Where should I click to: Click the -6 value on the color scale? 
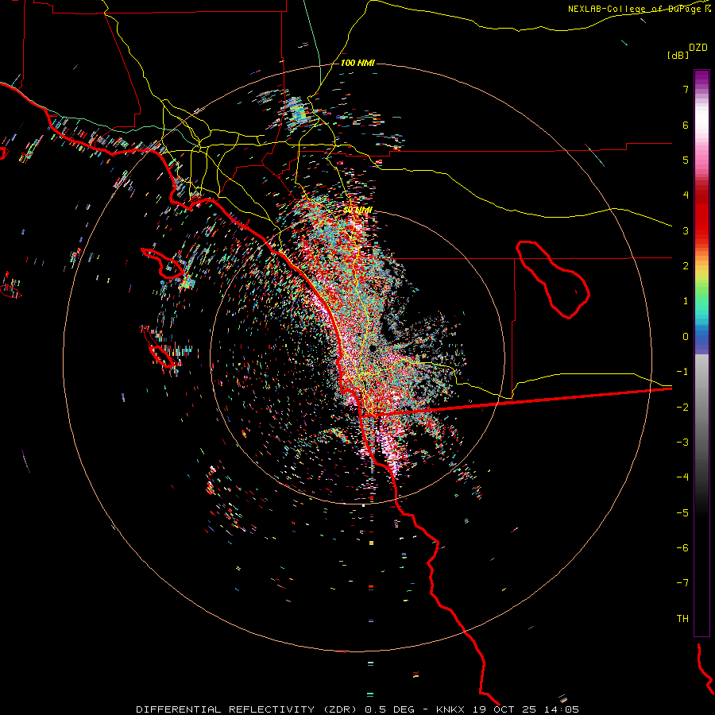(x=682, y=548)
